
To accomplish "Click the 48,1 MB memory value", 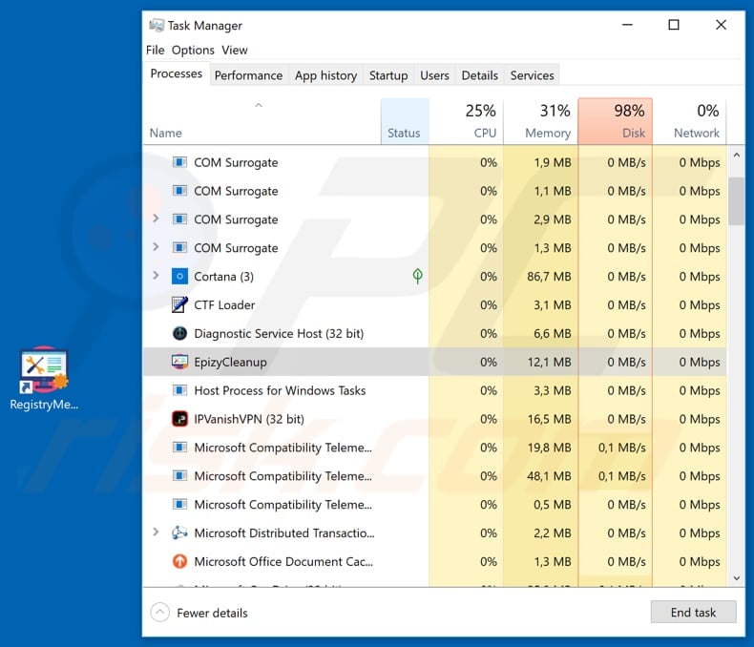I will (x=549, y=476).
